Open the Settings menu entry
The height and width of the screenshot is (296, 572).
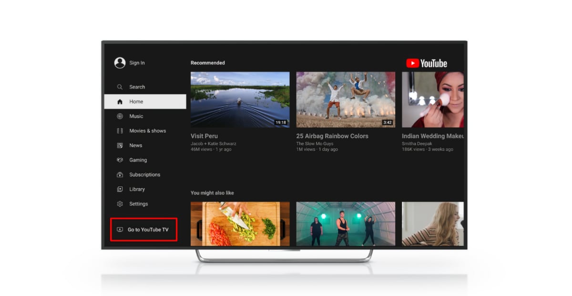point(145,204)
